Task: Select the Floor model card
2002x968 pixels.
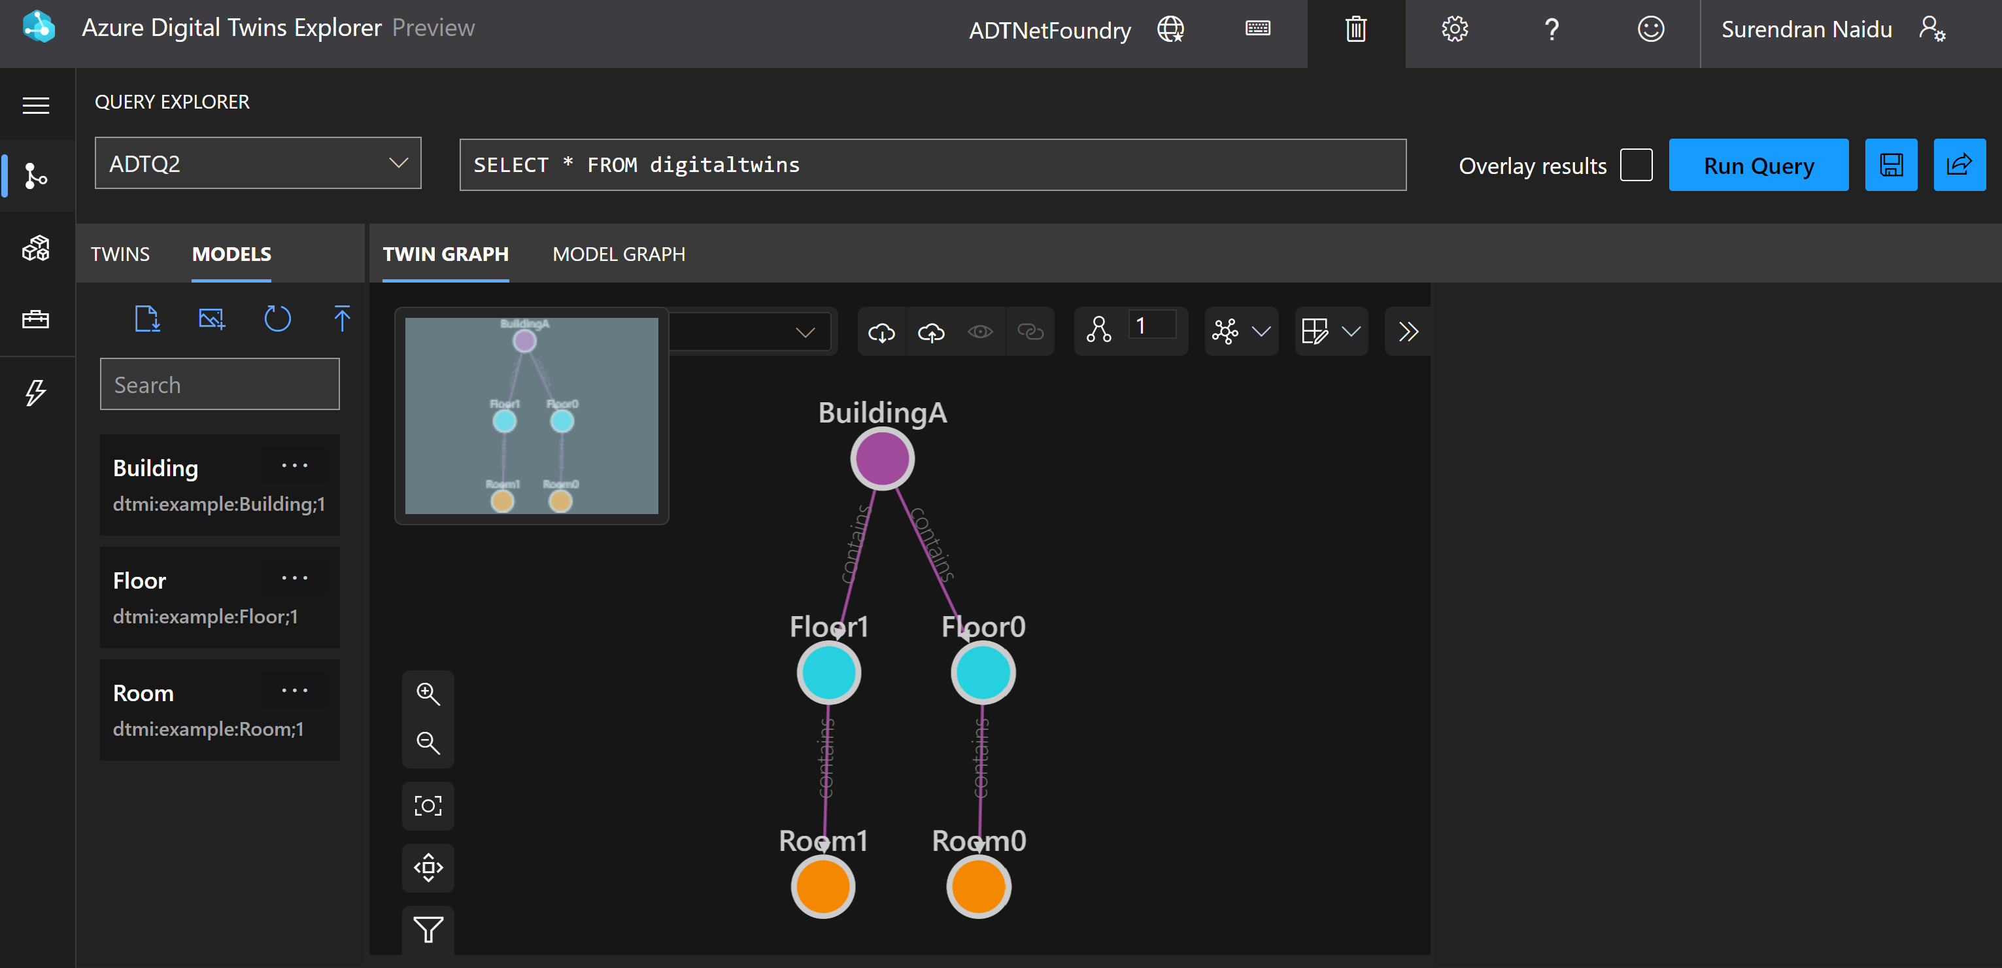Action: (219, 597)
